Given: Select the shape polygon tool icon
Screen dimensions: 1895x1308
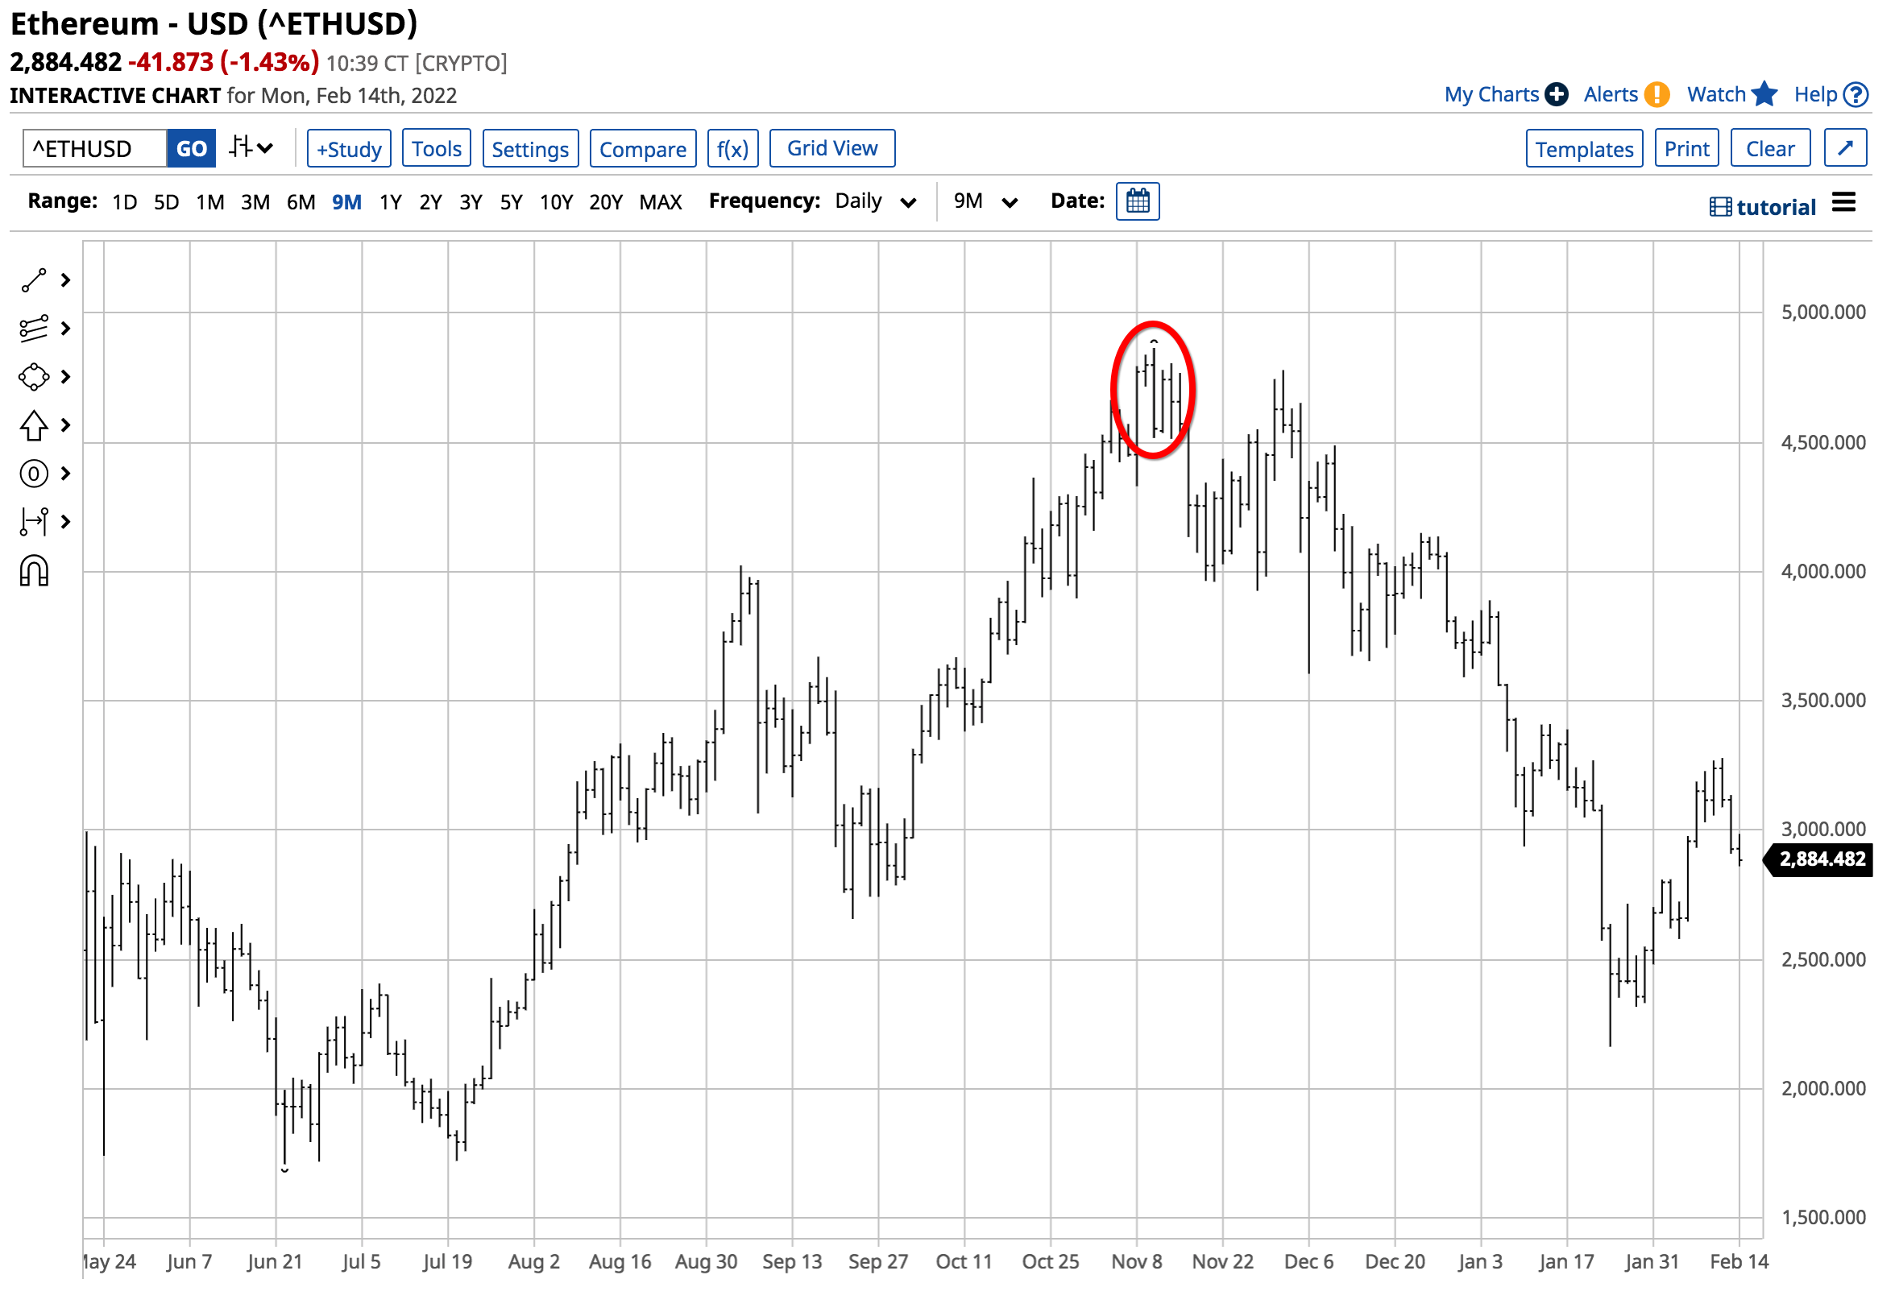Looking at the screenshot, I should click(x=34, y=376).
